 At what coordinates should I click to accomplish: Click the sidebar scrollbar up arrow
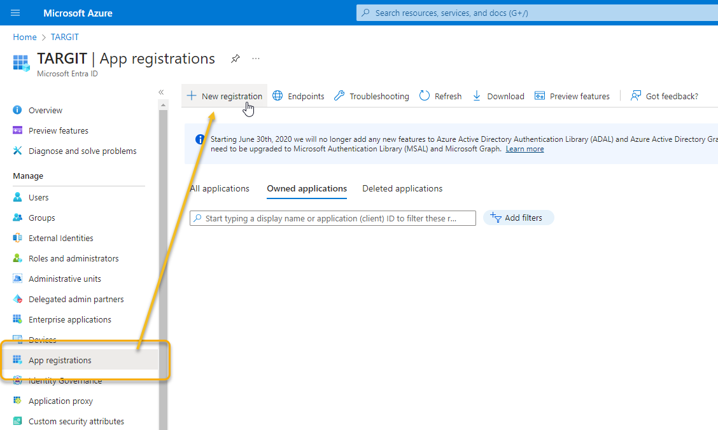click(x=163, y=105)
